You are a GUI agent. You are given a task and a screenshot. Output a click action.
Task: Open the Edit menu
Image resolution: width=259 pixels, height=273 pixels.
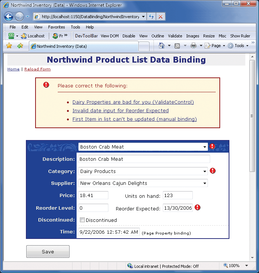point(25,27)
